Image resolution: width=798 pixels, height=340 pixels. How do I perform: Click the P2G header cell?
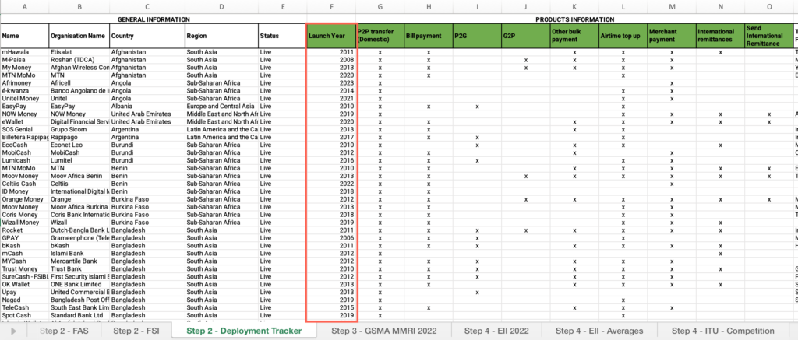(477, 36)
